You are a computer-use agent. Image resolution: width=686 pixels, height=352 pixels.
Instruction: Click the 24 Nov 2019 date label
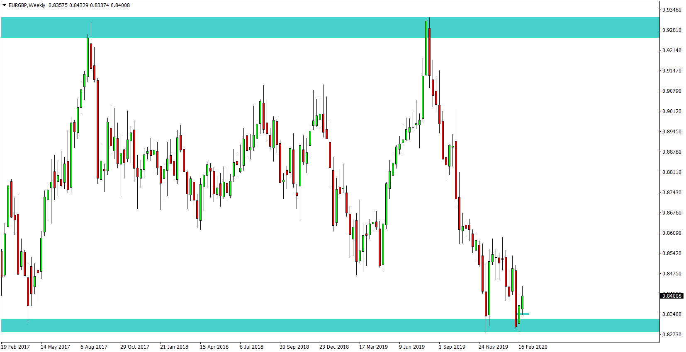(493, 347)
